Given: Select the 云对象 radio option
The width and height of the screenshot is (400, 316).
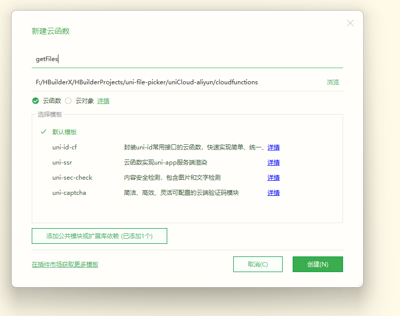Looking at the screenshot, I should click(69, 101).
